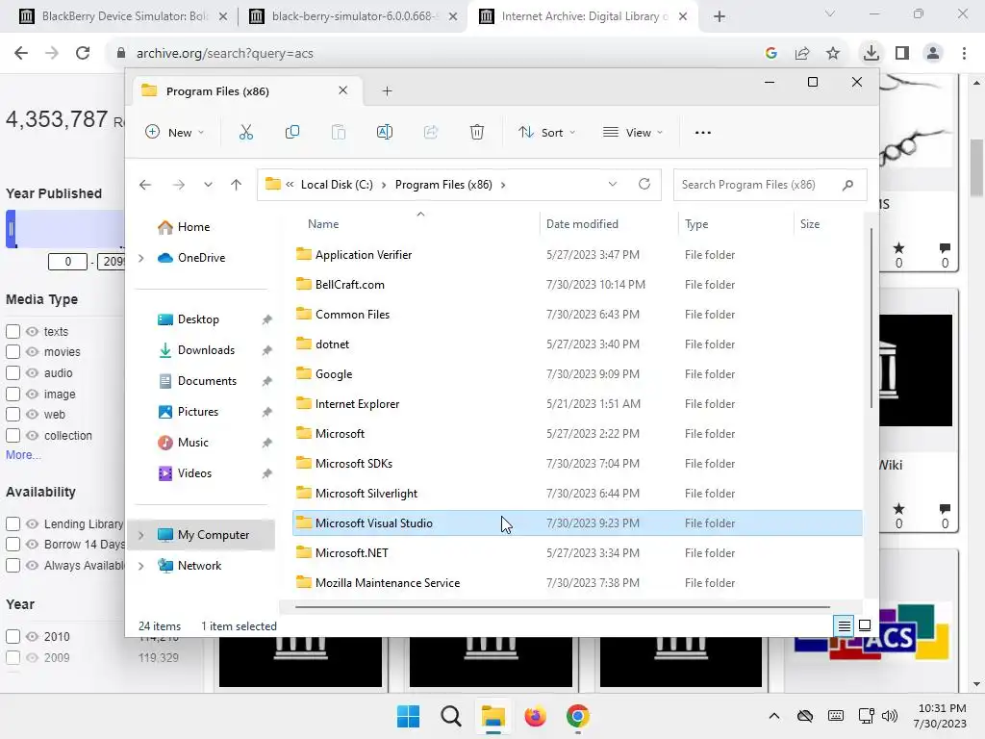Sort by Date modified column header

582,223
